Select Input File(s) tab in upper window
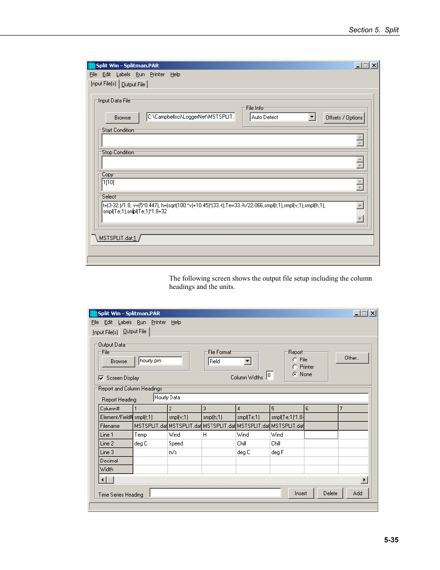This screenshot has height=570, width=440. click(103, 84)
